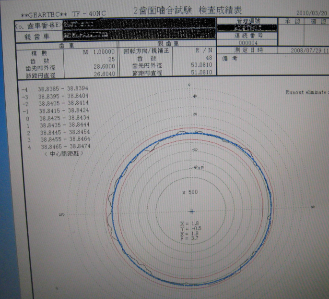Click the 回転方向/親補正 label

click(x=146, y=51)
